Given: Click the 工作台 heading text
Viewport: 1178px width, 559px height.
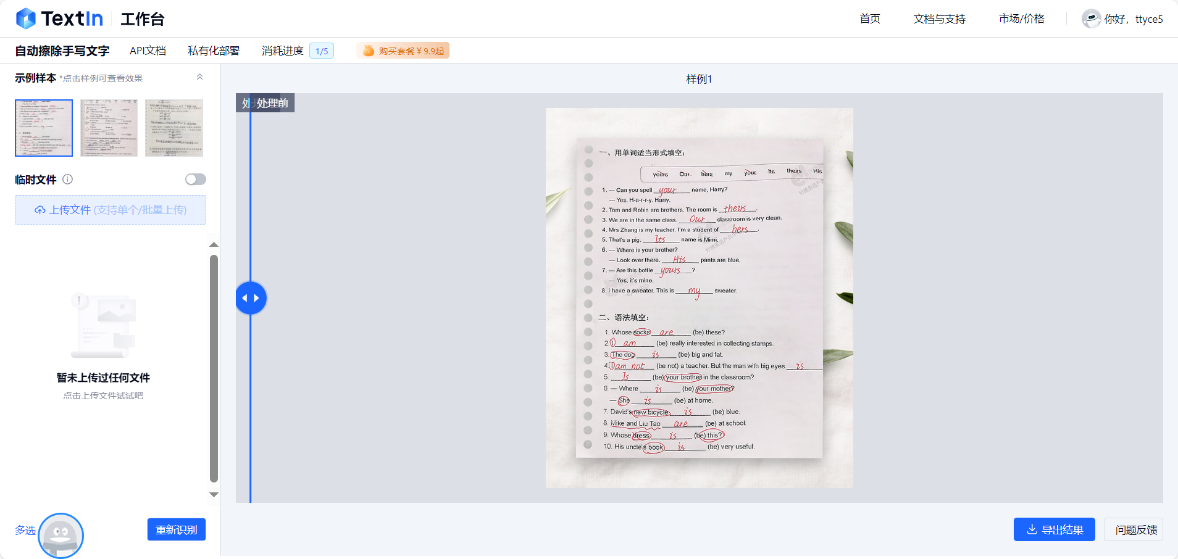Looking at the screenshot, I should [143, 19].
